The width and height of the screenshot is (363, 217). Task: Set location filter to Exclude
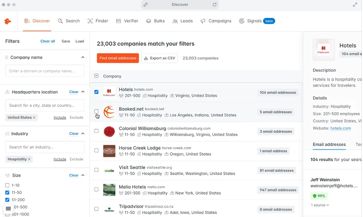pos(77,117)
